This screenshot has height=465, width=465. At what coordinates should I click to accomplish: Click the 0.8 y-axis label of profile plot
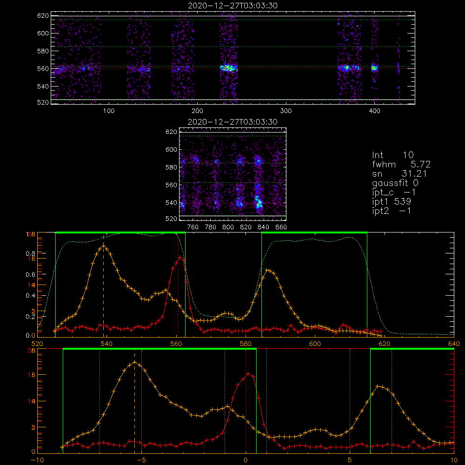30,253
